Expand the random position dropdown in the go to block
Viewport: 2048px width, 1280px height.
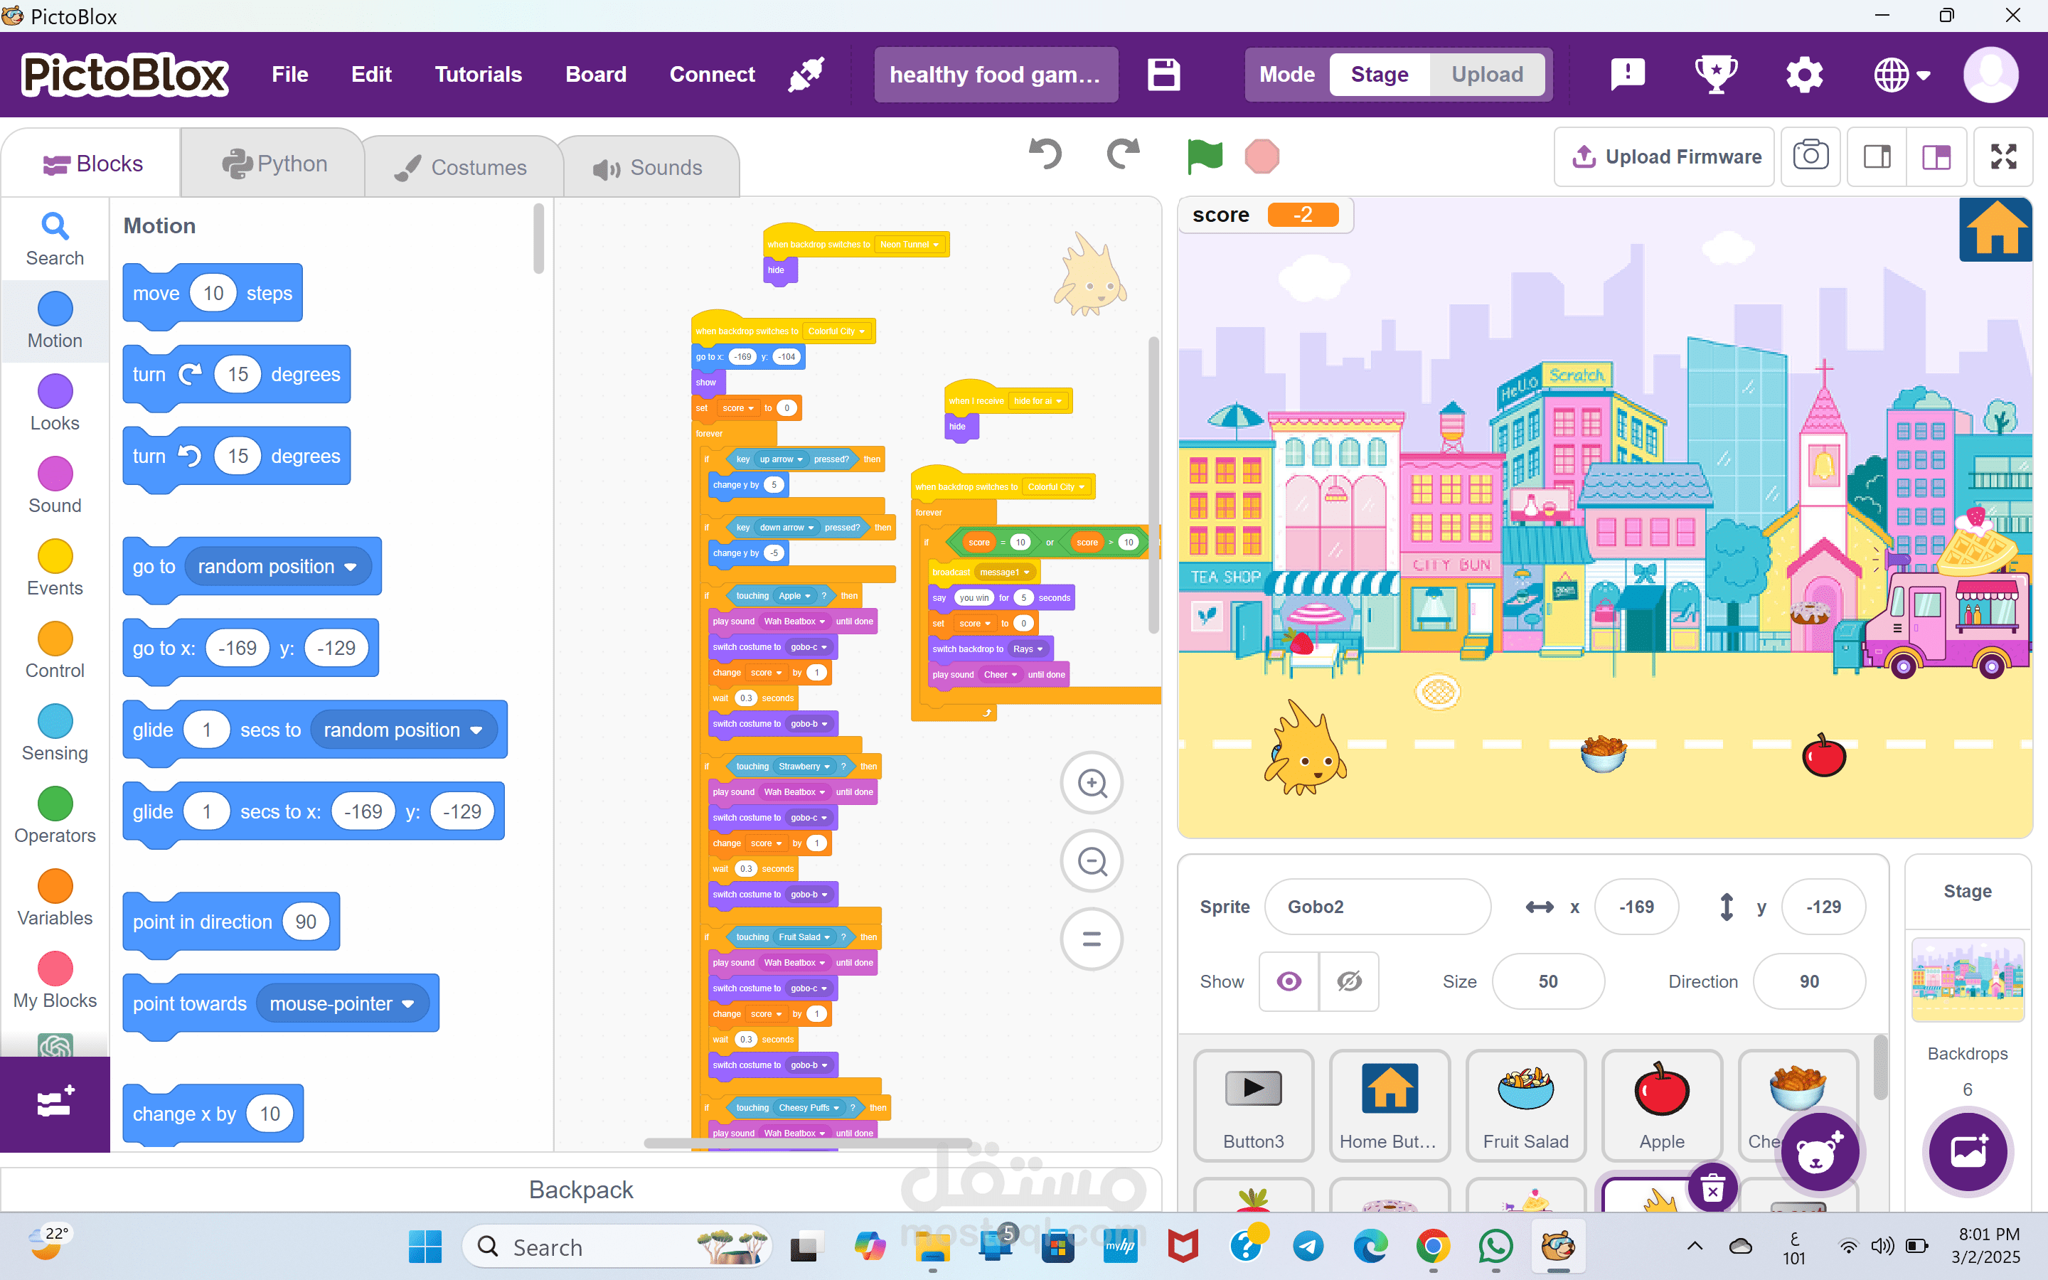tap(351, 567)
